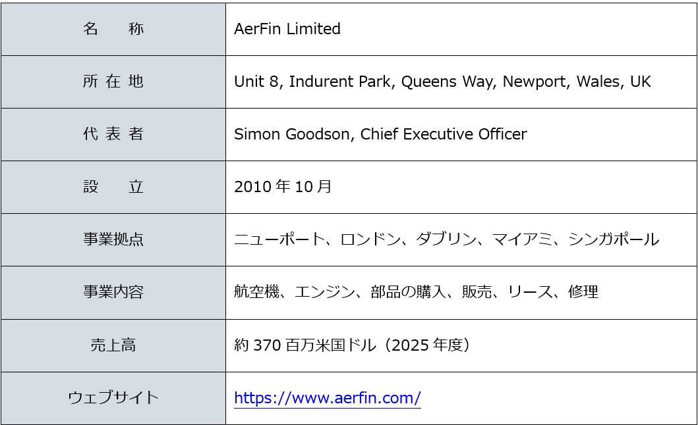Click the ウェブサイト label cell
The width and height of the screenshot is (698, 425).
pyautogui.click(x=113, y=398)
